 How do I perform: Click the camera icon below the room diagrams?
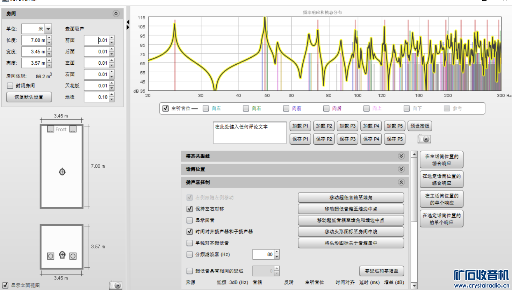tap(116, 285)
